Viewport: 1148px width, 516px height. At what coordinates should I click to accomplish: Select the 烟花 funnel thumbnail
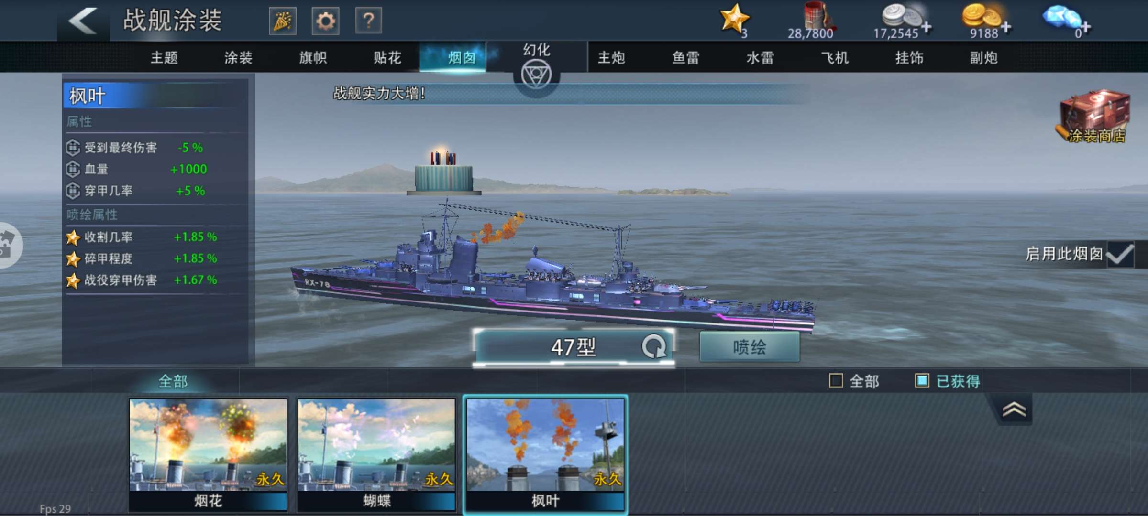208,455
